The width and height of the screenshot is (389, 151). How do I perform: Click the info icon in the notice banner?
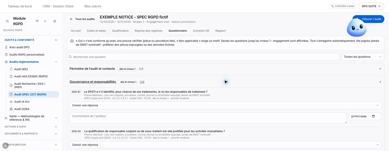pos(72,41)
